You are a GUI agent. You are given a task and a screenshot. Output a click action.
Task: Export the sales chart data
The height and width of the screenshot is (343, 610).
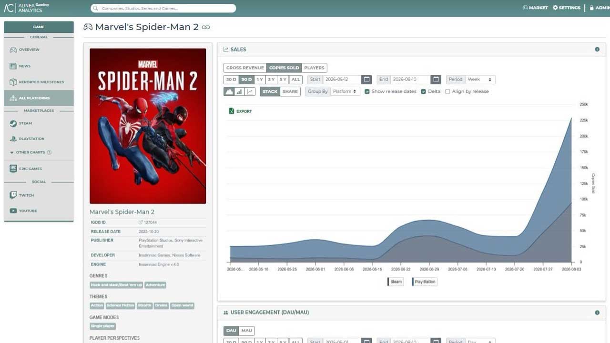coord(241,111)
